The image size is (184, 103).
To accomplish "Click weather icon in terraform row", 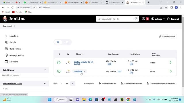I will pos(68,71).
